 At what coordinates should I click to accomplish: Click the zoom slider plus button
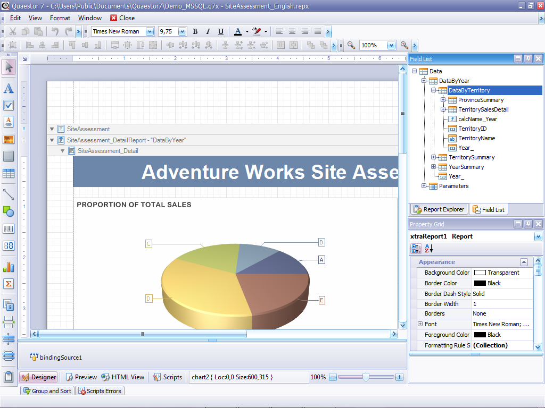click(x=399, y=377)
